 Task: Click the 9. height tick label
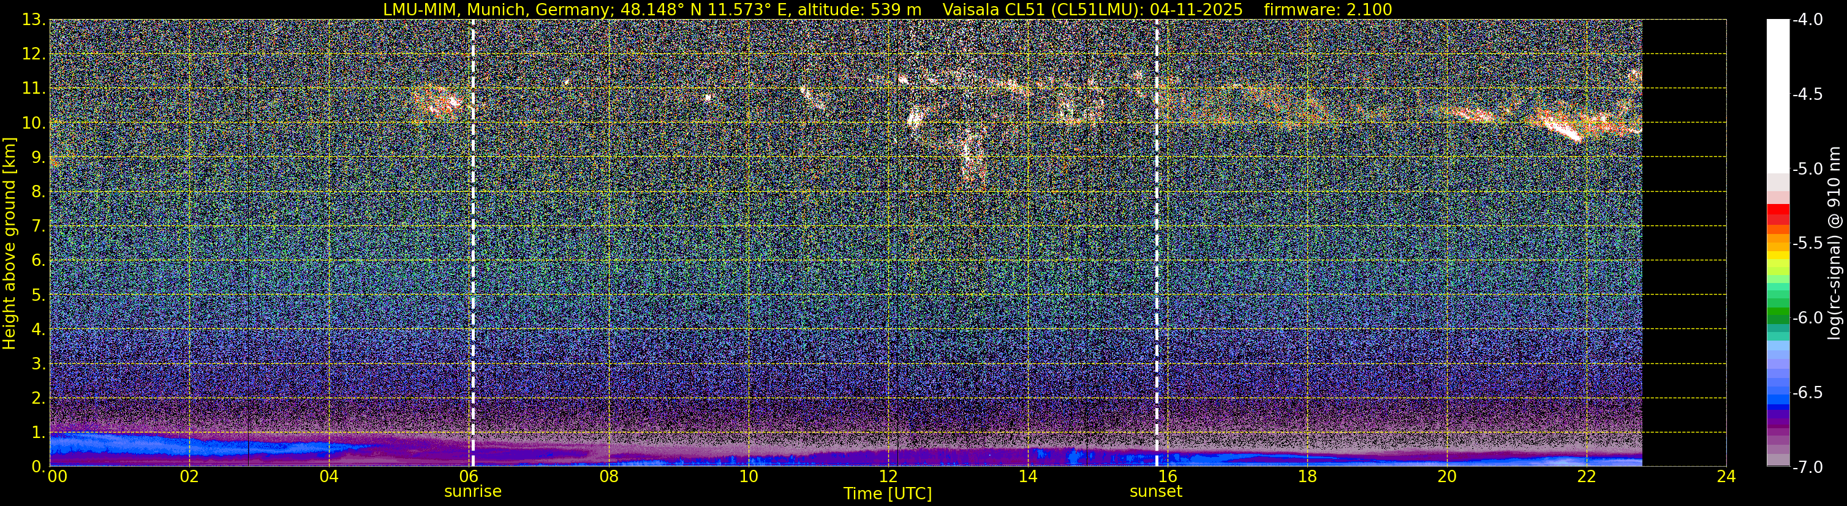[x=38, y=157]
